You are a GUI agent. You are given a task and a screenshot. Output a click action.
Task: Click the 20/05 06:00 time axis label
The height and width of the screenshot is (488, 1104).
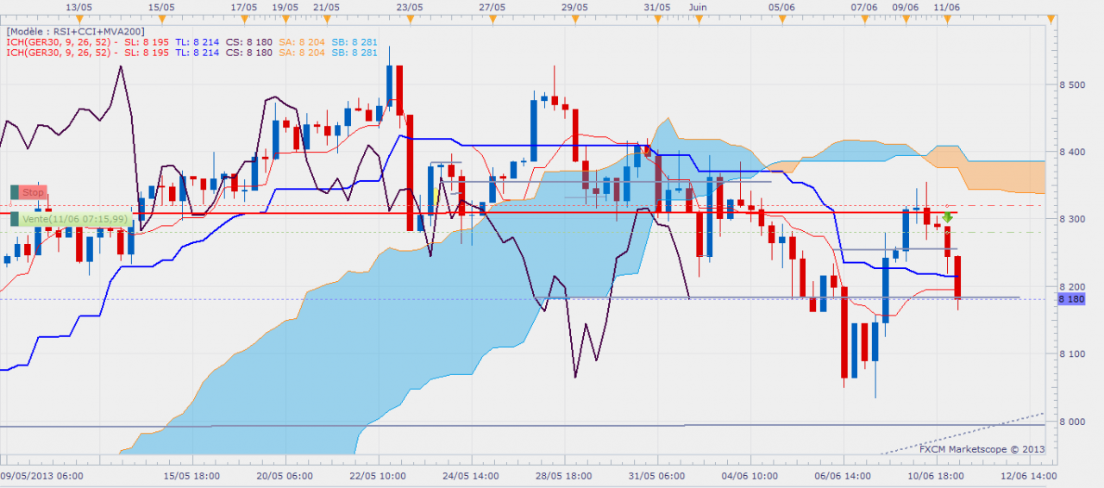click(x=285, y=475)
